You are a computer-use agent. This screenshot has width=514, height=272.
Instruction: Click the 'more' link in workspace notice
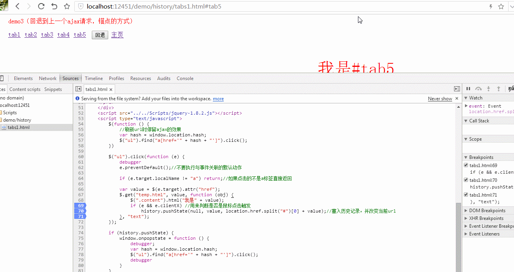click(218, 99)
